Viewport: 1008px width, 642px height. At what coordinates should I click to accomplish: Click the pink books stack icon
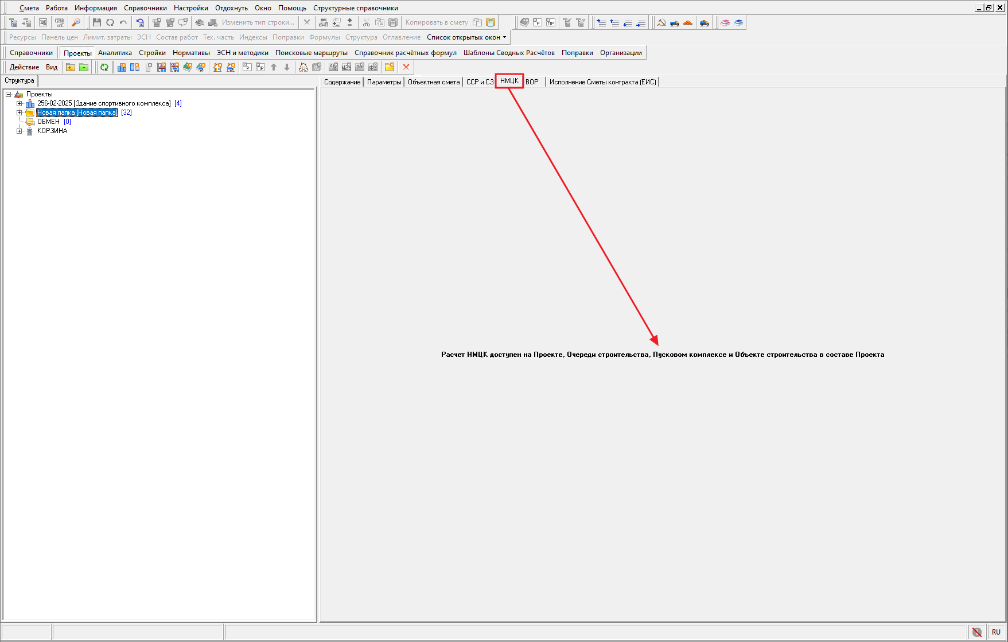[x=725, y=22]
